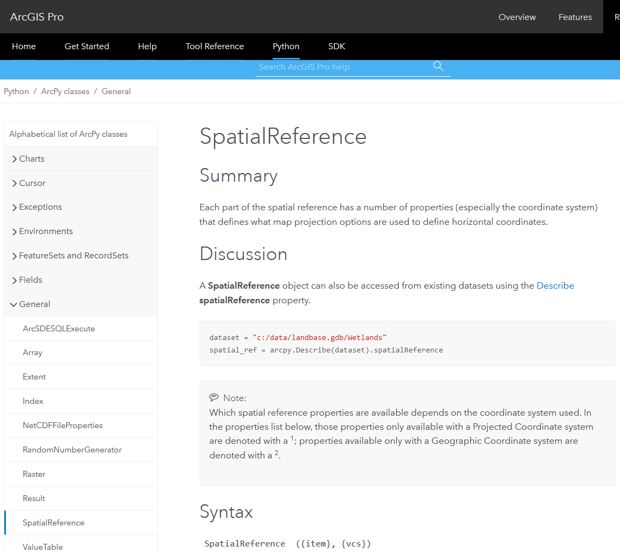Screen dimensions: 620x553
Task: Open the Home tab
Action: [24, 46]
